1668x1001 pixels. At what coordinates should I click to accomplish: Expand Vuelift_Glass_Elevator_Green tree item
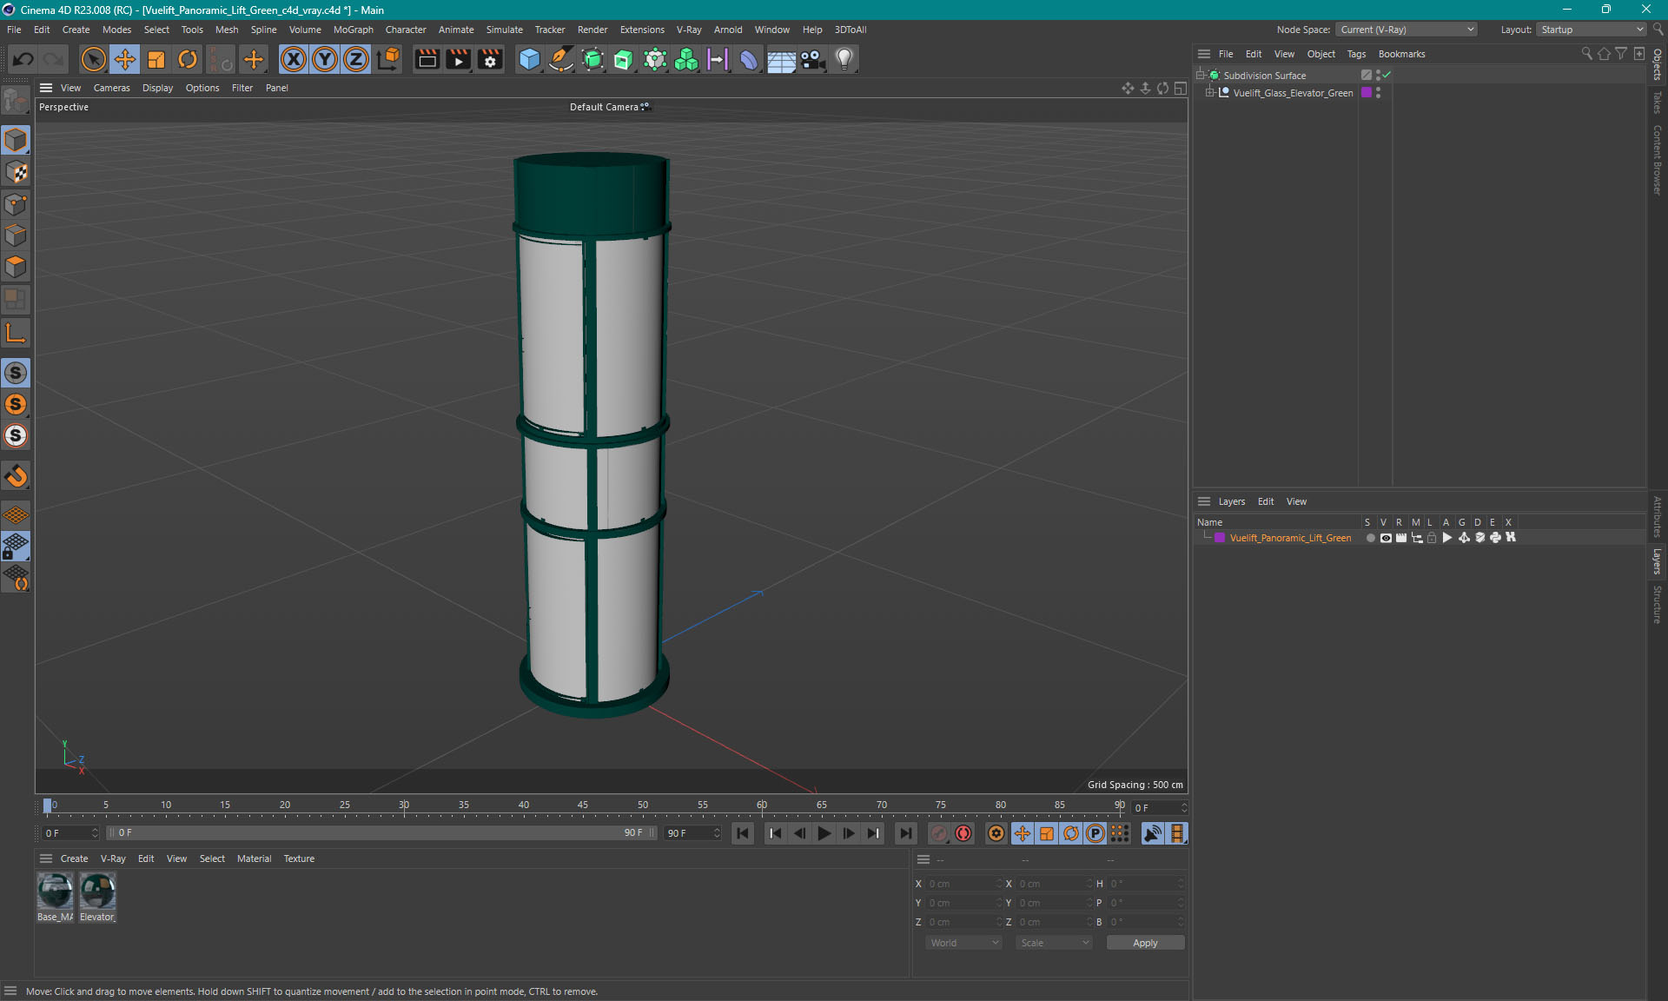1209,93
